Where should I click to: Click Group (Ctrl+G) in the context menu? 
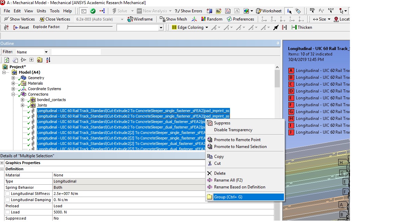pyautogui.click(x=229, y=197)
